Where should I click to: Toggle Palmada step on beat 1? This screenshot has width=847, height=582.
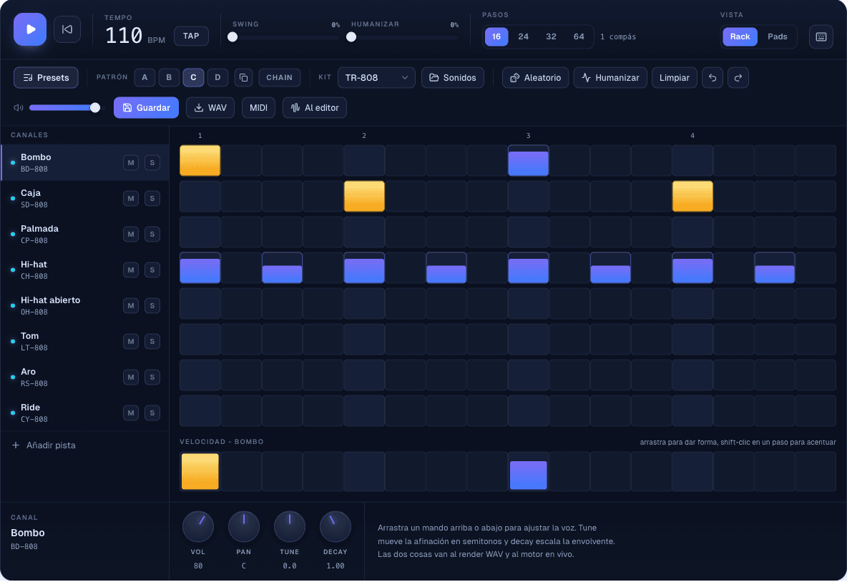[200, 232]
